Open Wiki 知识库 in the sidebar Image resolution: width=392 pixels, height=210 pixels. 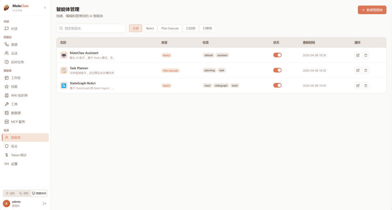pos(19,96)
